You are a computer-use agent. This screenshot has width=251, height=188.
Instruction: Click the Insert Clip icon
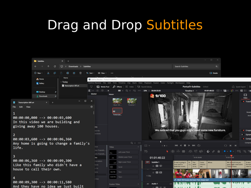coord(190,151)
